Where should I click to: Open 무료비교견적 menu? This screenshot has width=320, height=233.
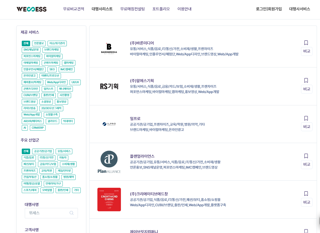pos(74,9)
